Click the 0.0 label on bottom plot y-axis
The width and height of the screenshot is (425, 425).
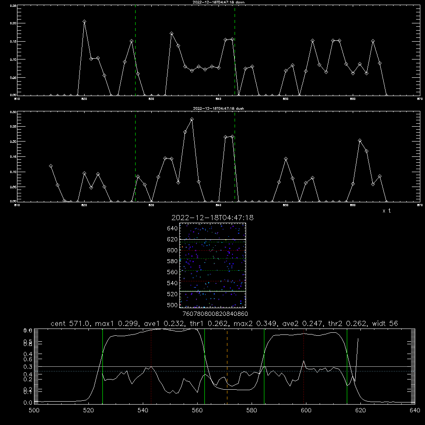coord(28,402)
